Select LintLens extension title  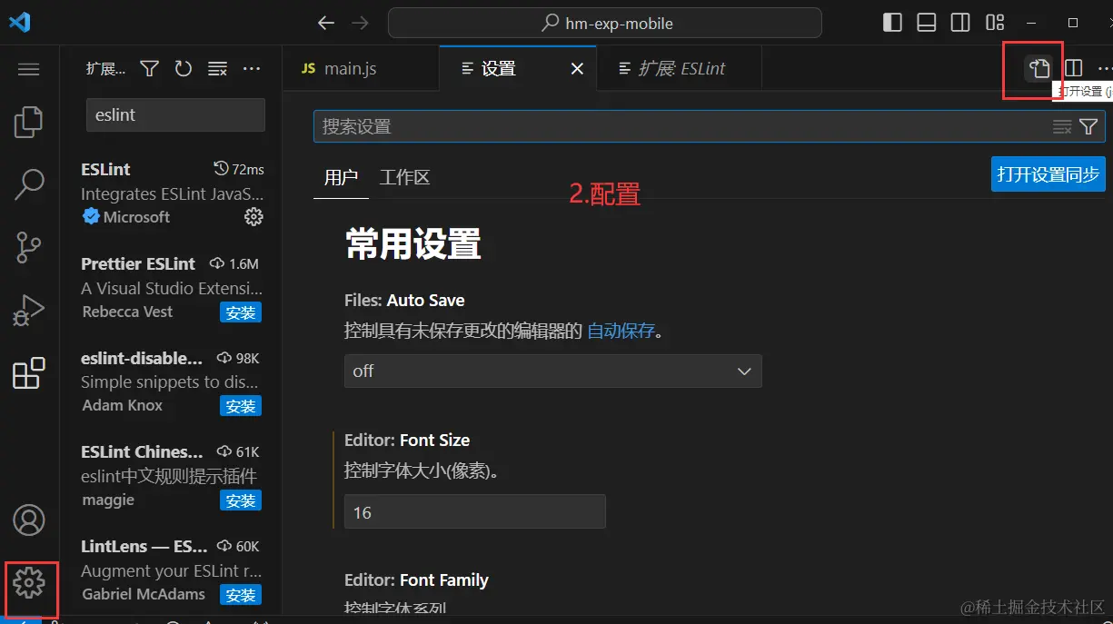[x=144, y=546]
